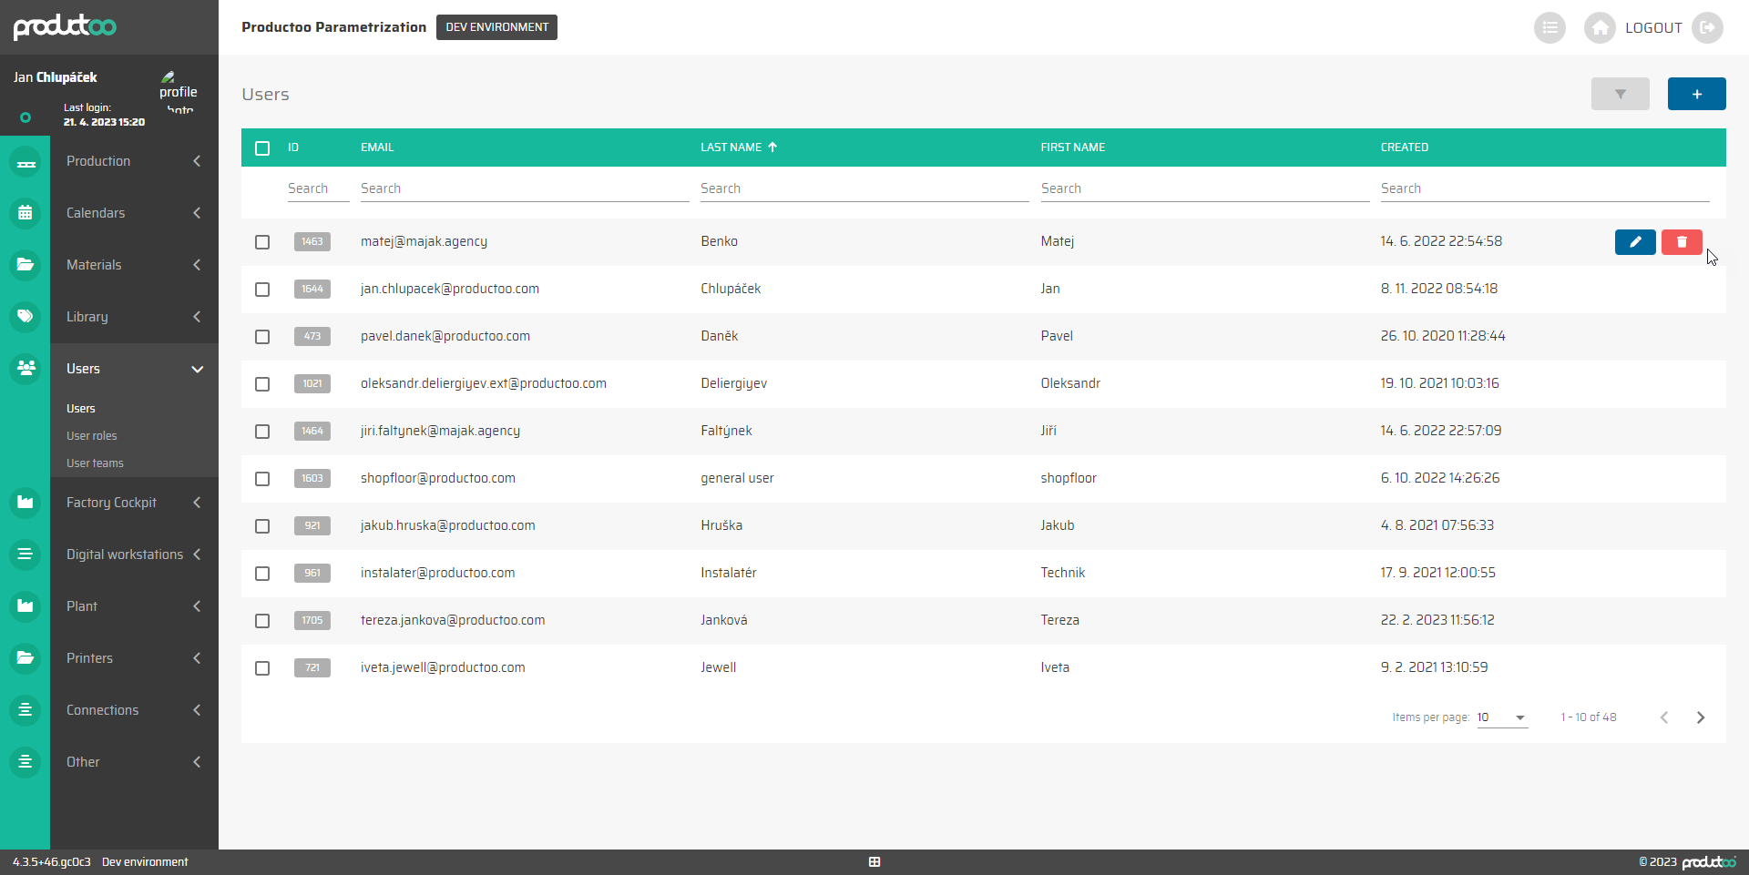Click the Email search input field

tap(524, 188)
